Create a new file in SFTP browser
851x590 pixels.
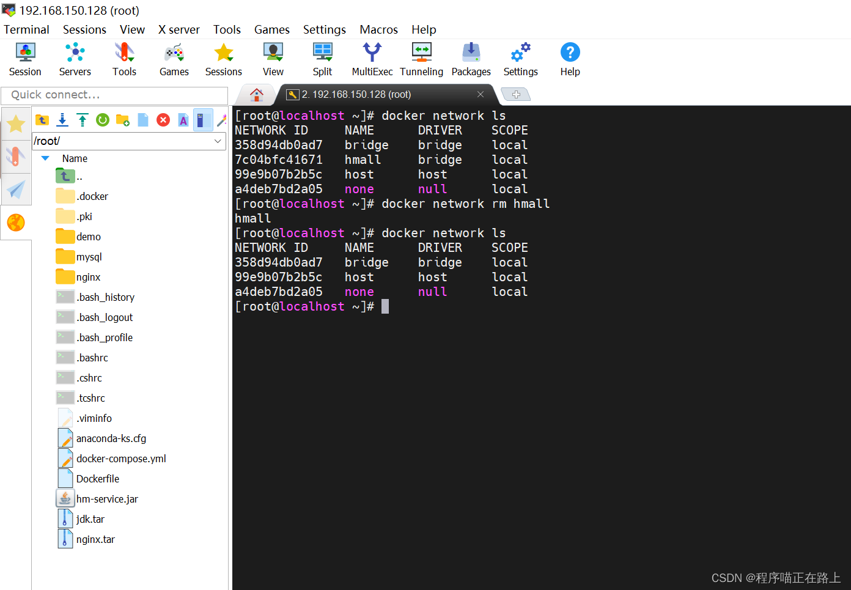click(143, 120)
